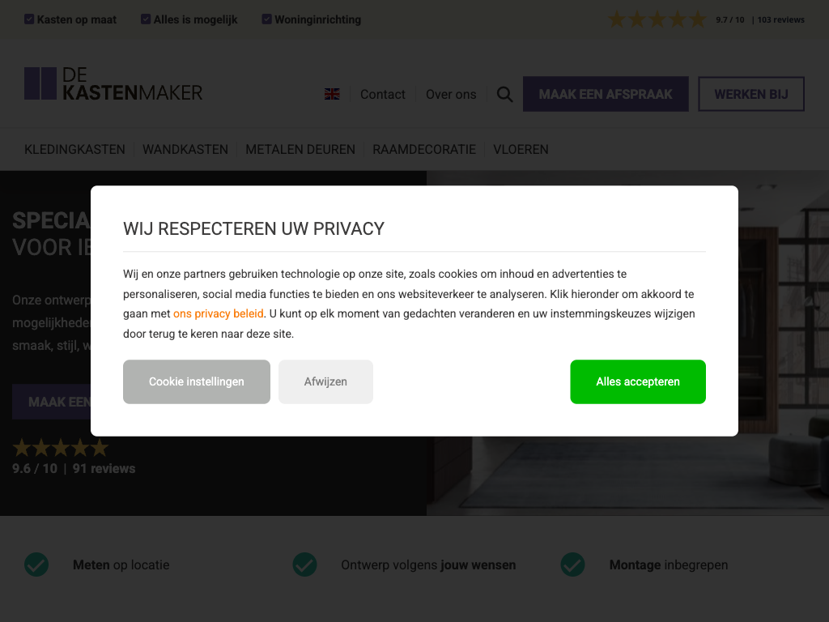
Task: Click the checkmark icon beside Montage inbegrepen
Action: point(572,564)
